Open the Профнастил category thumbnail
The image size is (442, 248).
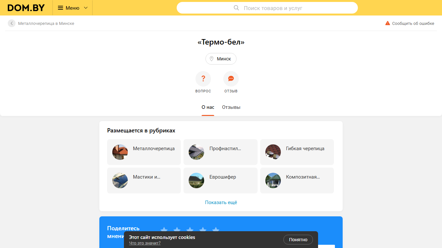[196, 152]
